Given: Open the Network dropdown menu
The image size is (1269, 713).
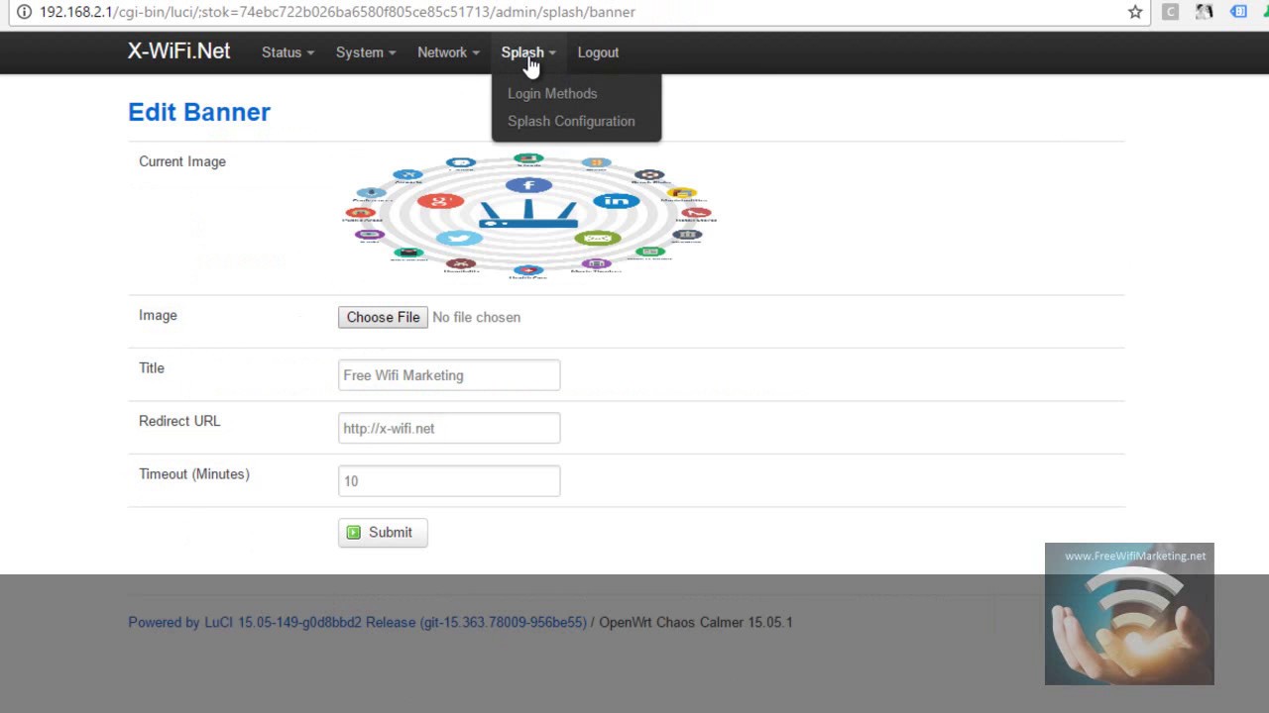Looking at the screenshot, I should point(448,52).
